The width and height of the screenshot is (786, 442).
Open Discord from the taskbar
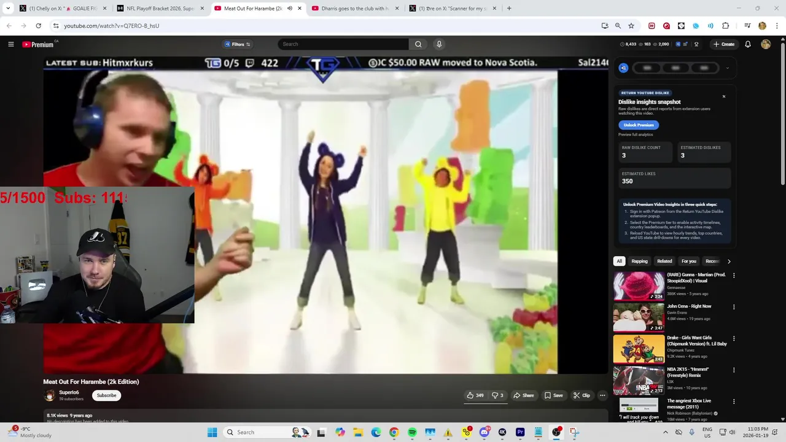(x=484, y=432)
